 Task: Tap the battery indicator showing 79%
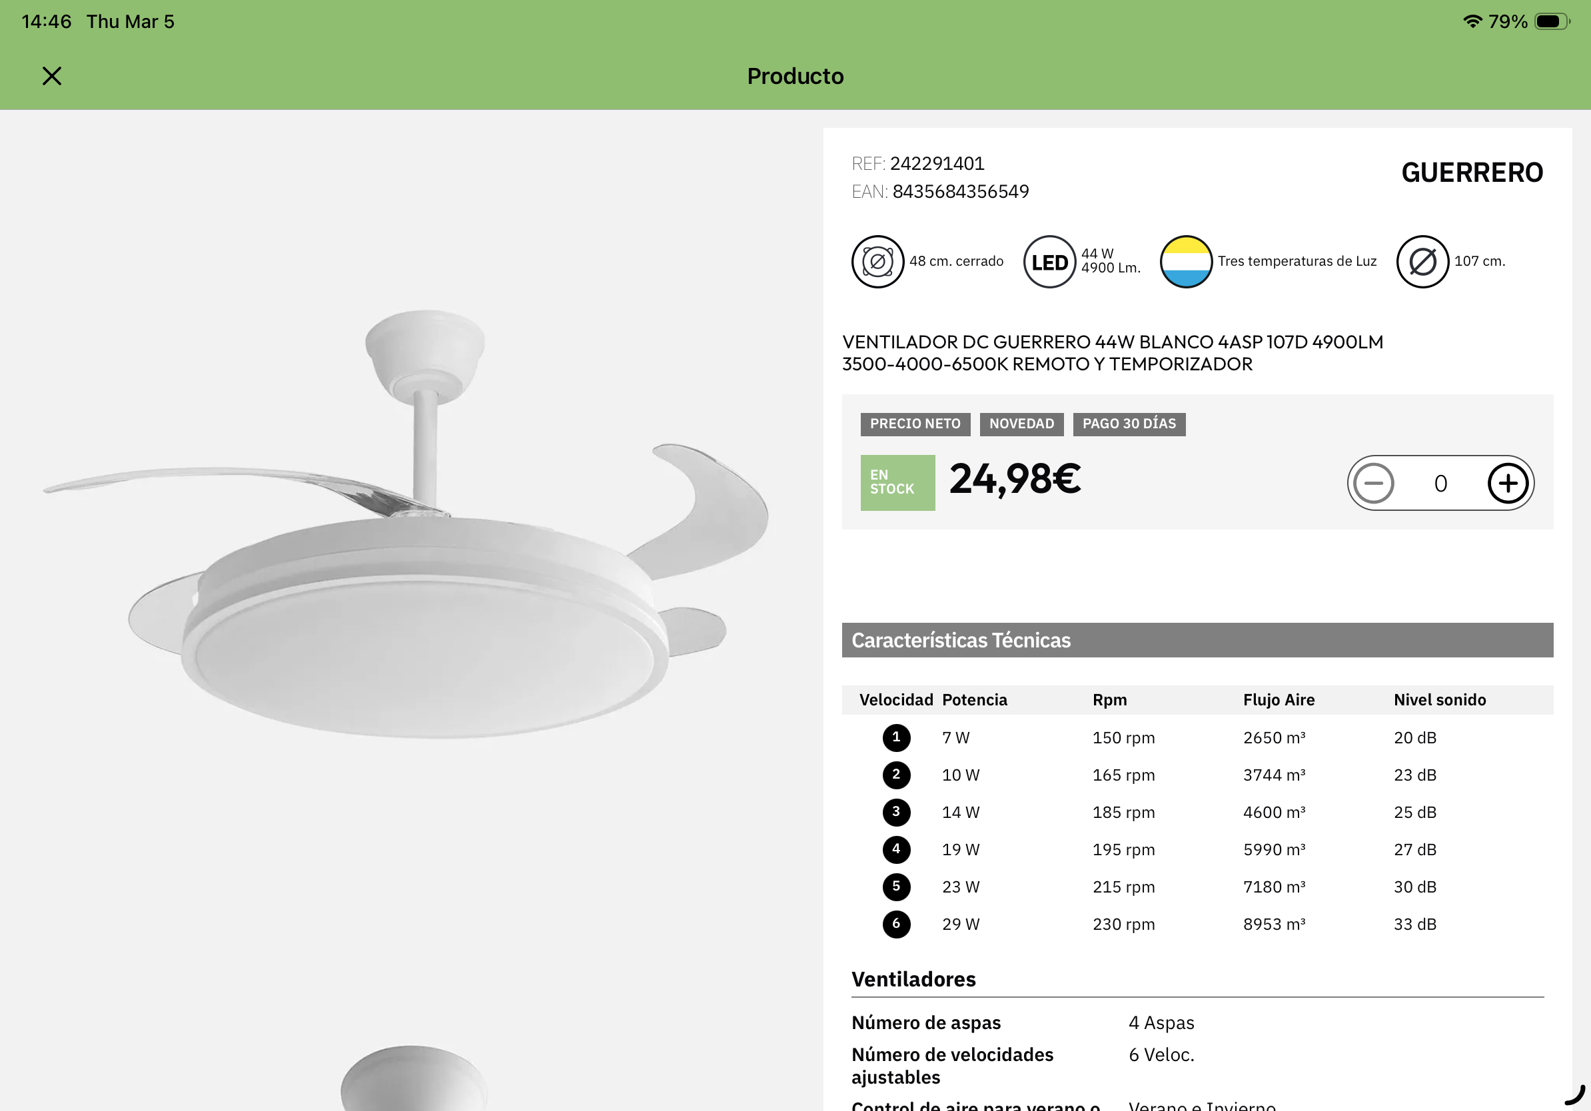1550,21
